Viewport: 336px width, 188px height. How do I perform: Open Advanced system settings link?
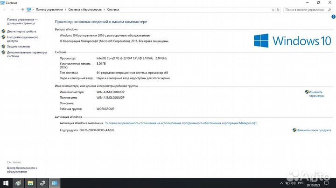click(x=27, y=54)
